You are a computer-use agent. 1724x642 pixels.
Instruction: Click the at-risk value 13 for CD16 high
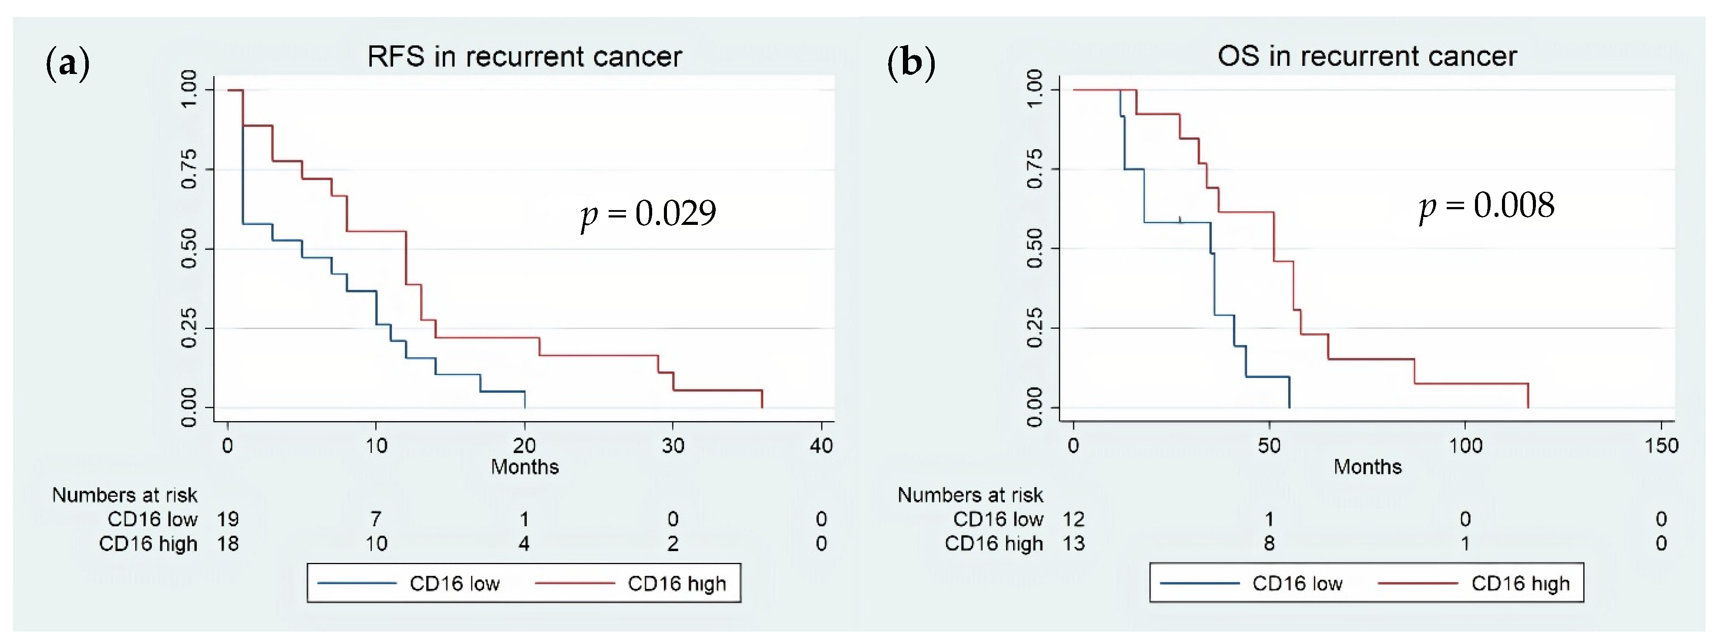click(1074, 544)
